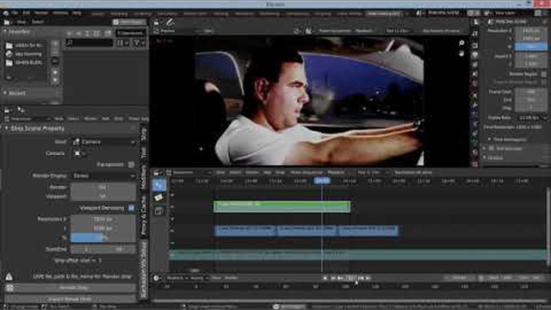The height and width of the screenshot is (310, 551).
Task: Open the File menu
Action: (15, 13)
